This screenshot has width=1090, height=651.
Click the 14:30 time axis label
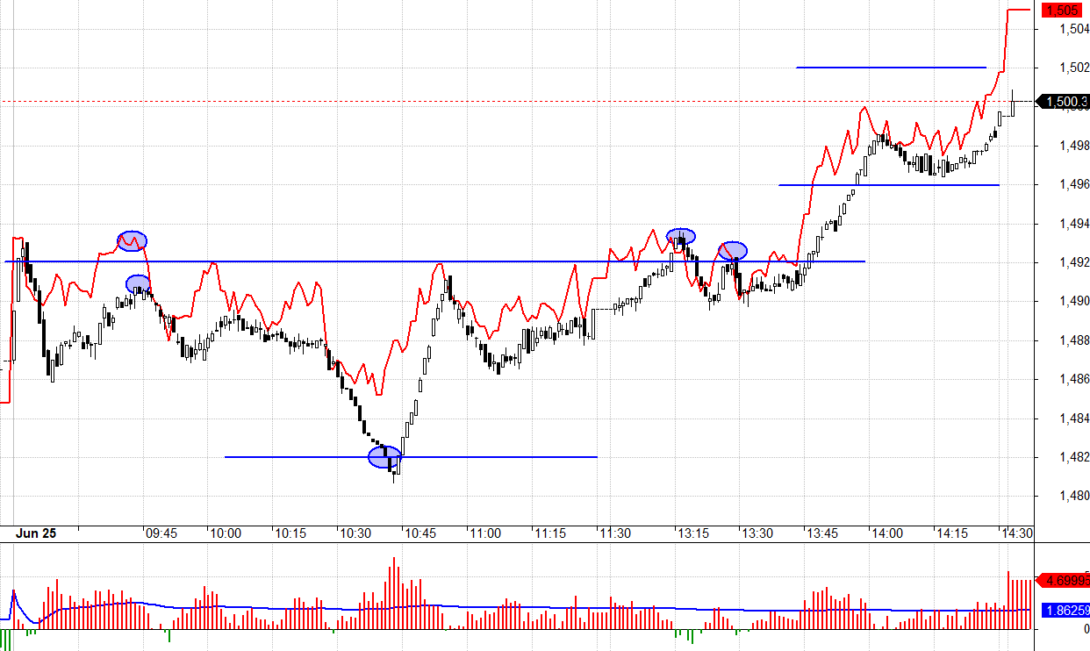1017,533
